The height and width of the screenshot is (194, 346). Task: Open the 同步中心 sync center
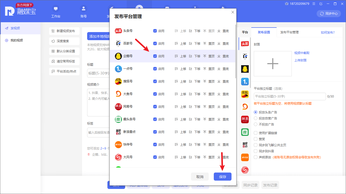pyautogui.click(x=329, y=14)
